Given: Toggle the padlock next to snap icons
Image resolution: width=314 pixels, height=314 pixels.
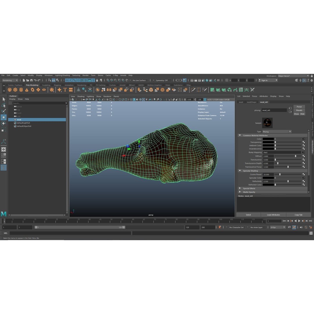Looking at the screenshot, I should (97, 80).
